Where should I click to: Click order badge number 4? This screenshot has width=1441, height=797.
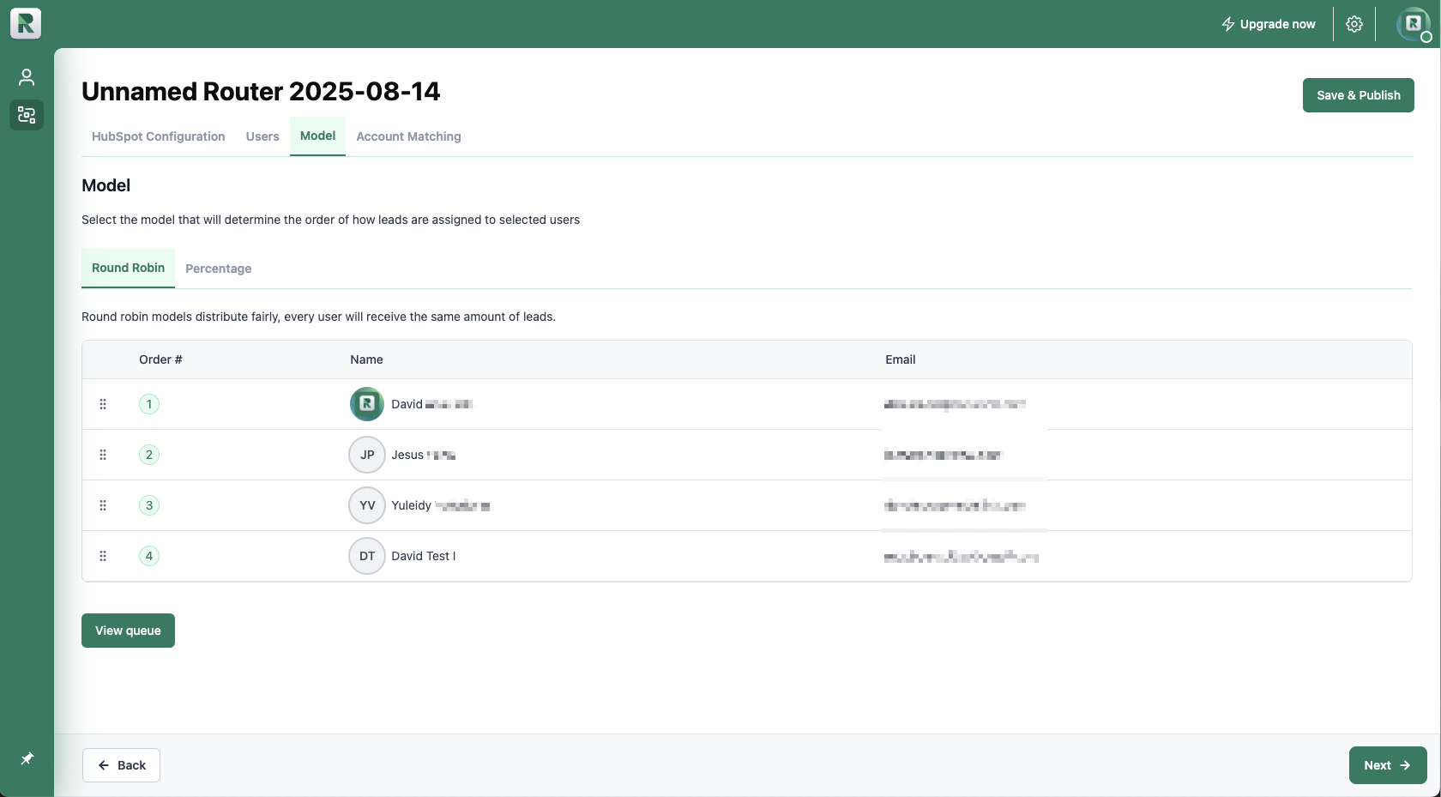[149, 556]
